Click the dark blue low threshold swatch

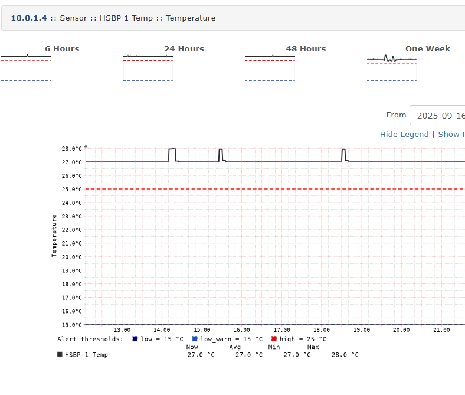pos(135,339)
